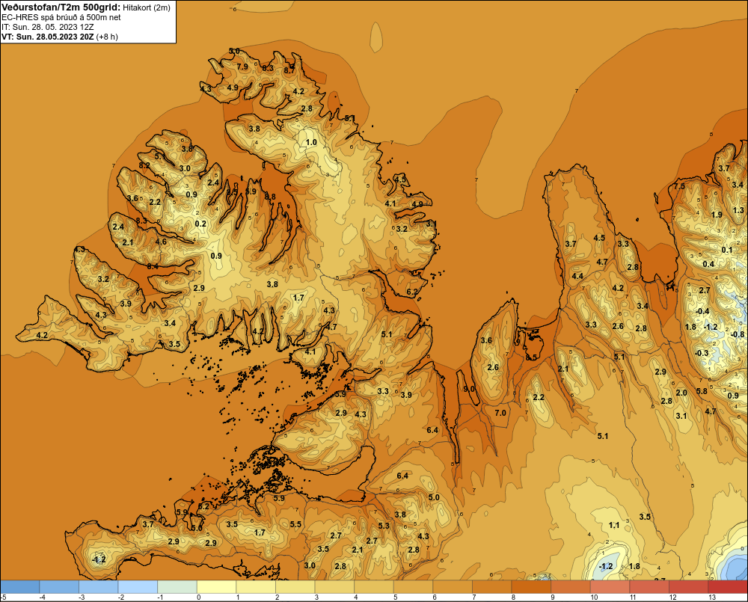This screenshot has width=748, height=602.
Task: Click the legend scale label '-5'
Action: point(3,598)
